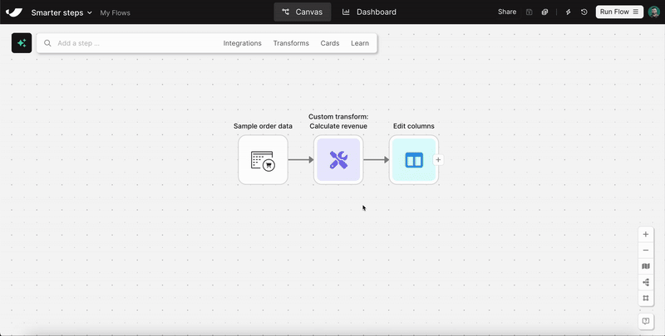
Task: Open the Run Flow menu lines icon
Action: 635,12
